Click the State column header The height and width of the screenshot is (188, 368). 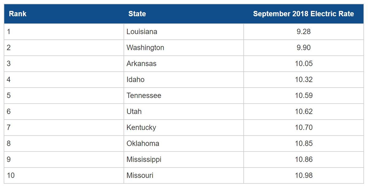tap(137, 14)
